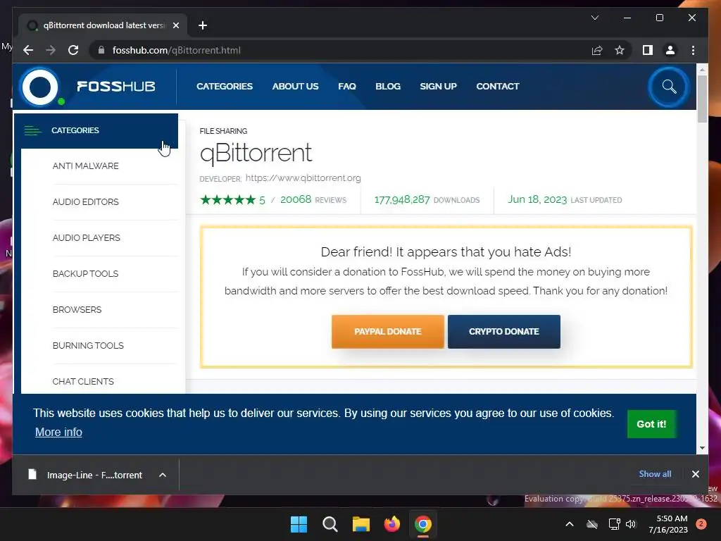The image size is (721, 541).
Task: Click the scrollbar down arrow
Action: [x=702, y=447]
